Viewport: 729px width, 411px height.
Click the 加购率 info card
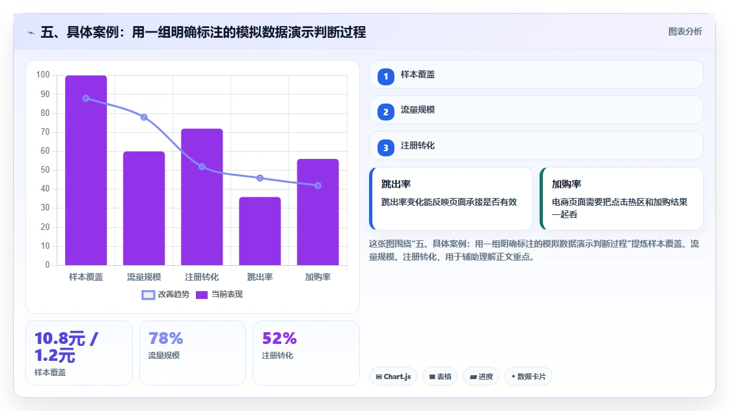(x=622, y=199)
